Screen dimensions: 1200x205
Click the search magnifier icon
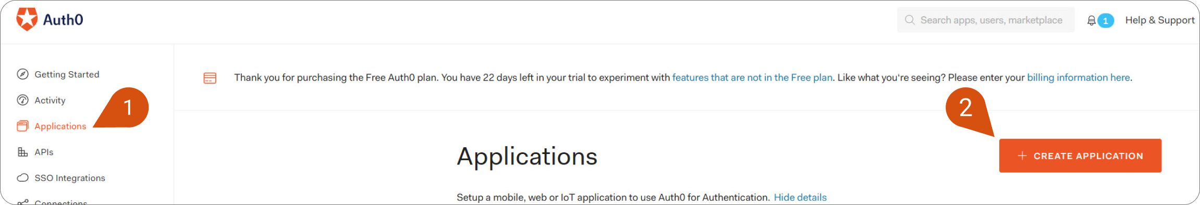click(x=910, y=20)
